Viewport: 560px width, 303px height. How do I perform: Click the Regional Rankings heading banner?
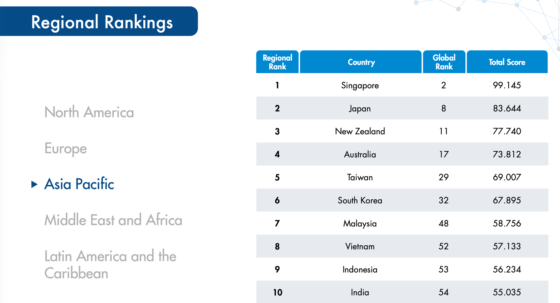(102, 22)
